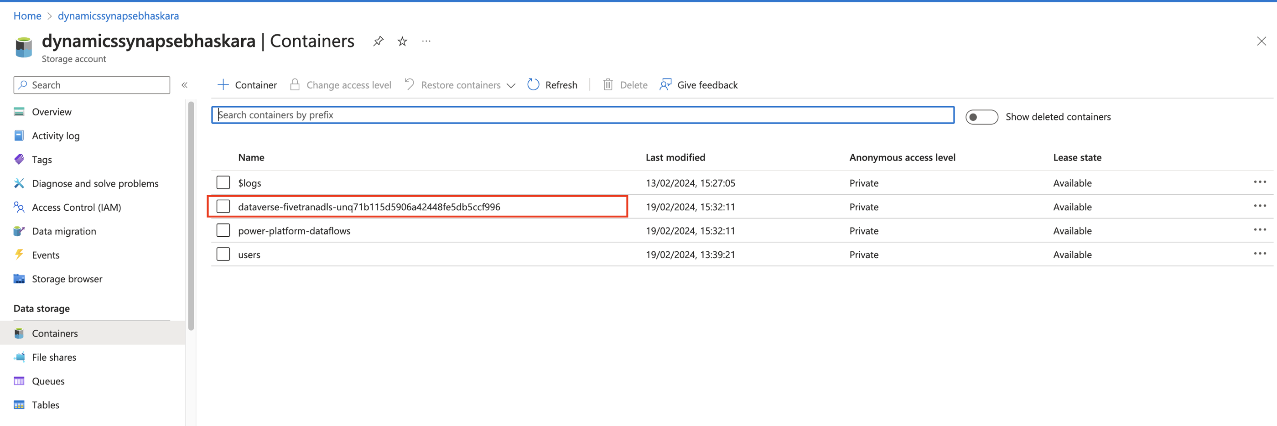This screenshot has height=426, width=1277.
Task: Open the power-platform-dataflows container
Action: click(294, 231)
